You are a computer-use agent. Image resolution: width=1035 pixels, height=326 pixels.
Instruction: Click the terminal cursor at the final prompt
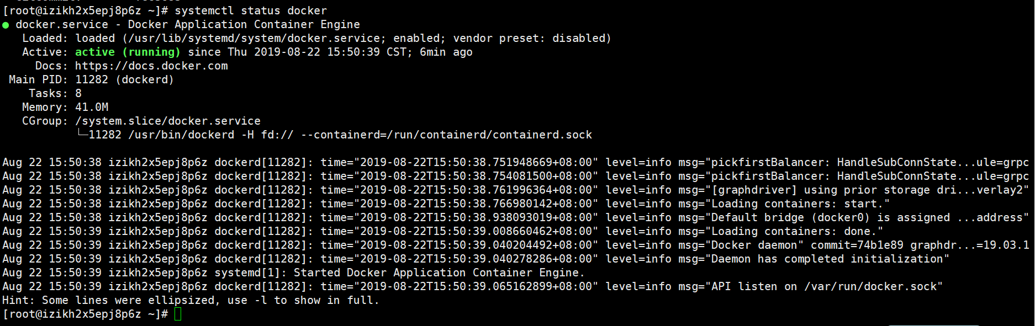[x=178, y=314]
